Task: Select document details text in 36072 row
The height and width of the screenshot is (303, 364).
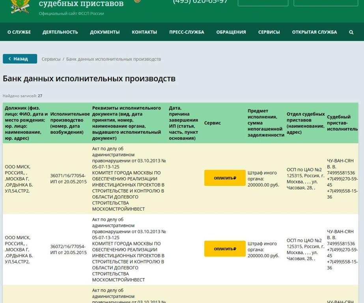Action: click(x=129, y=249)
